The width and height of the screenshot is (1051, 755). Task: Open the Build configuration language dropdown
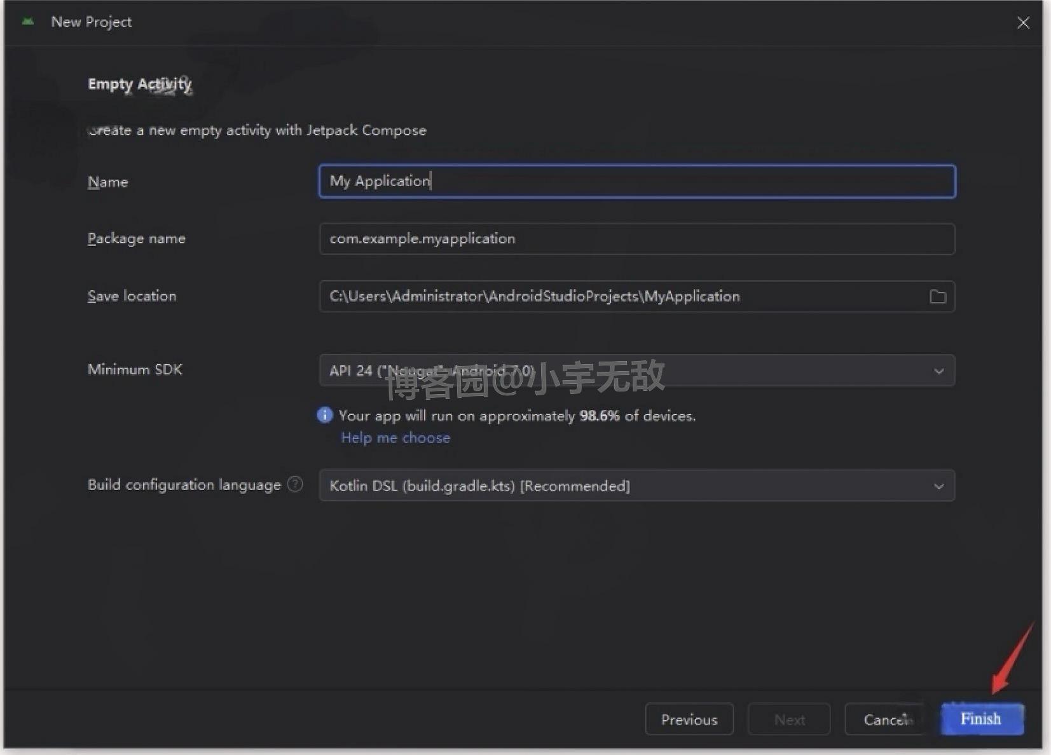tap(636, 486)
